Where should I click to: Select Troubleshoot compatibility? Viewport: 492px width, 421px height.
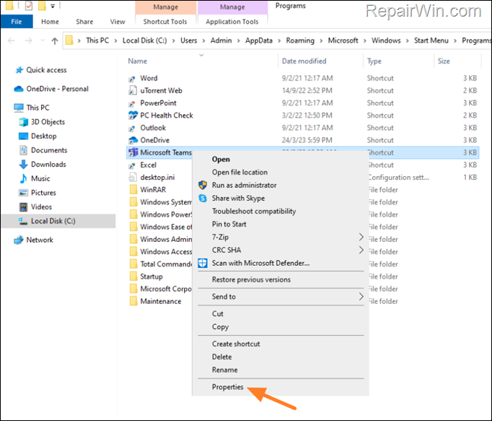[x=254, y=211]
